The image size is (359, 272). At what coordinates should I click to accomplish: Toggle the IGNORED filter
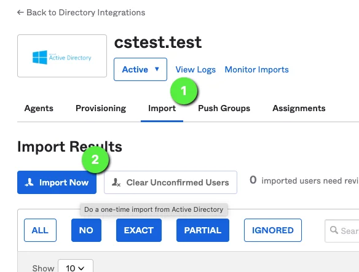tap(273, 230)
